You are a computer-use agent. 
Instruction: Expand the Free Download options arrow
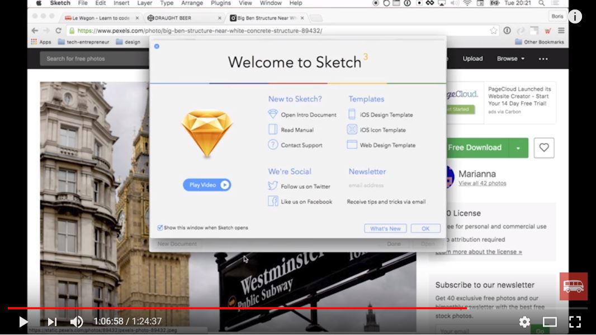pos(517,147)
